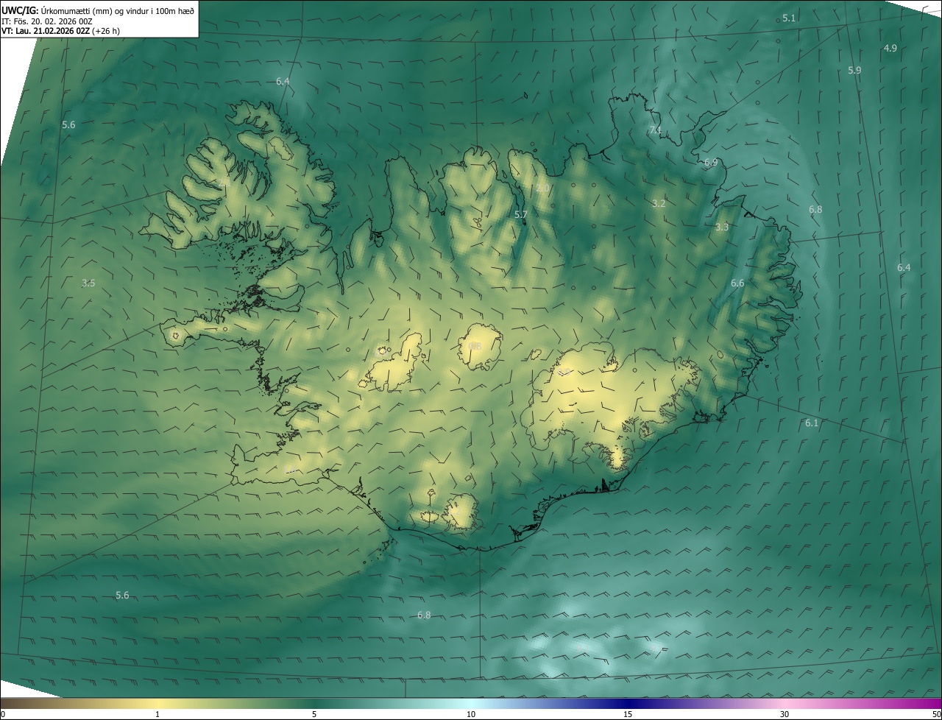942x720 pixels.
Task: Click the 6.6 value label on the map
Action: 737,283
